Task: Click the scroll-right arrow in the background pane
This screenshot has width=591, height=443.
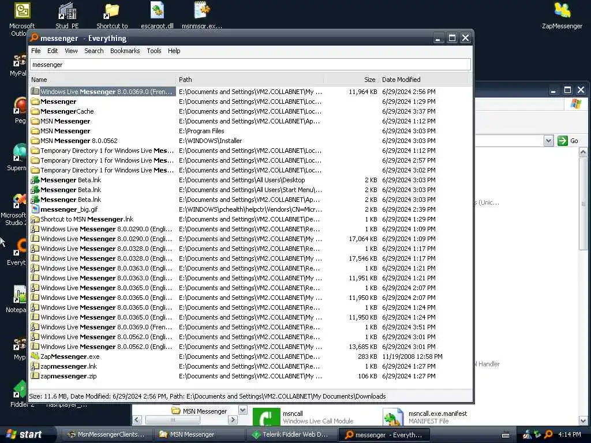Action: [233, 420]
